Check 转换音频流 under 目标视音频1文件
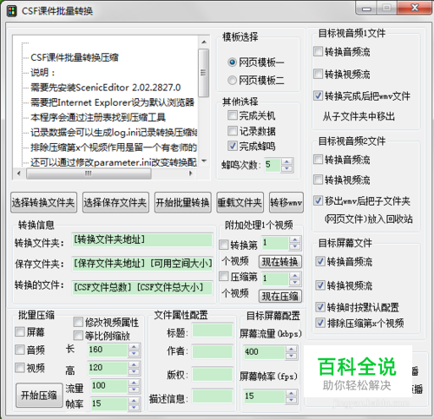Image resolution: width=434 pixels, height=419 pixels. 319,52
